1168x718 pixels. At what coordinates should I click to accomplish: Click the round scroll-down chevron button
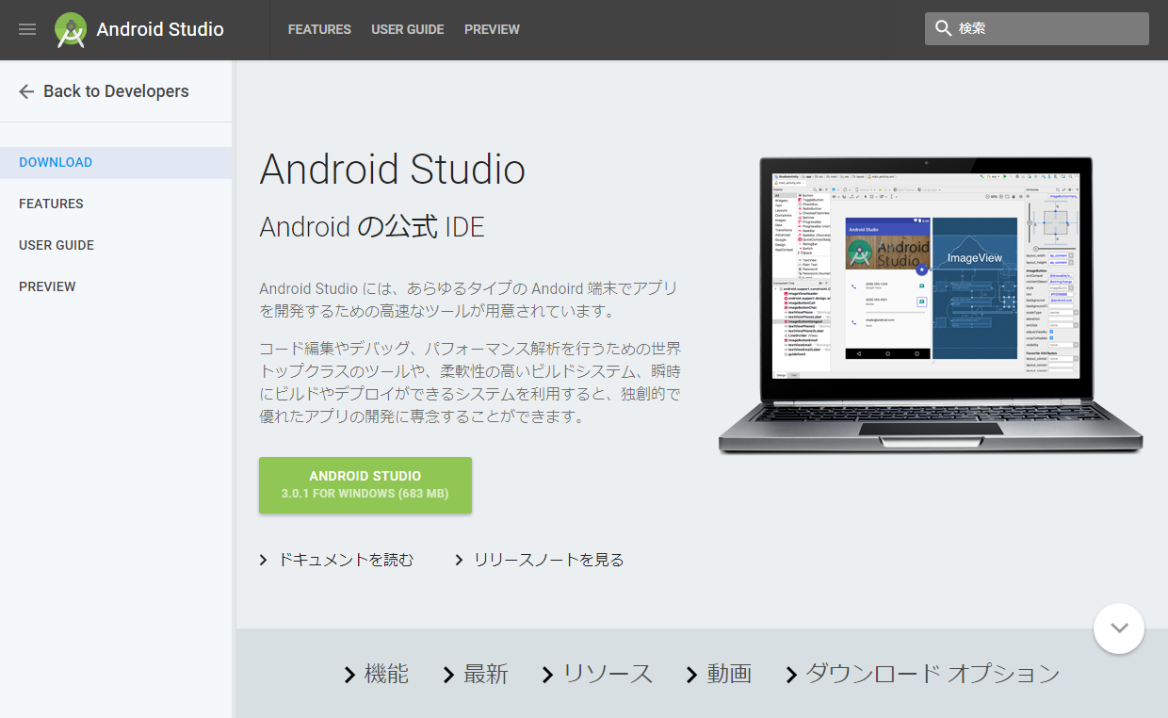click(x=1118, y=628)
